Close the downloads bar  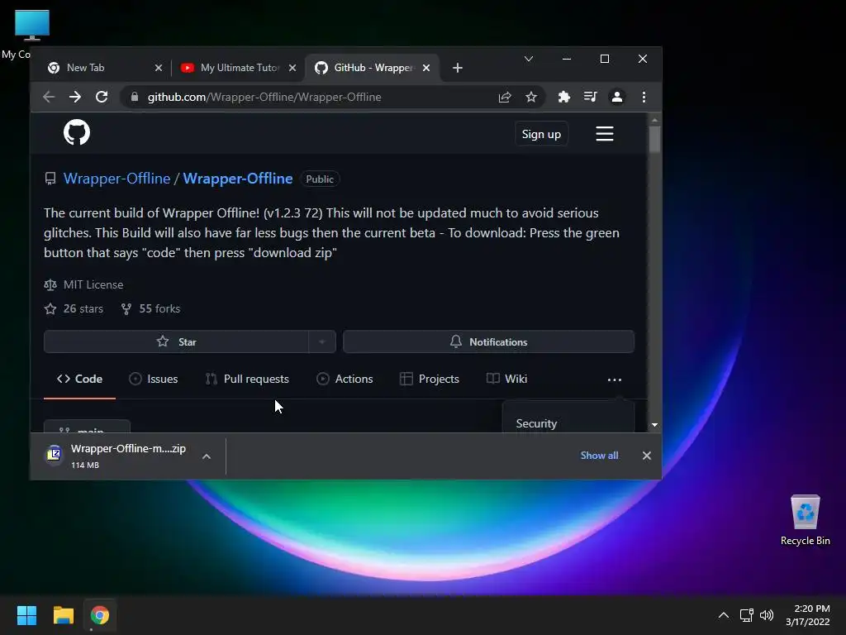(x=646, y=456)
